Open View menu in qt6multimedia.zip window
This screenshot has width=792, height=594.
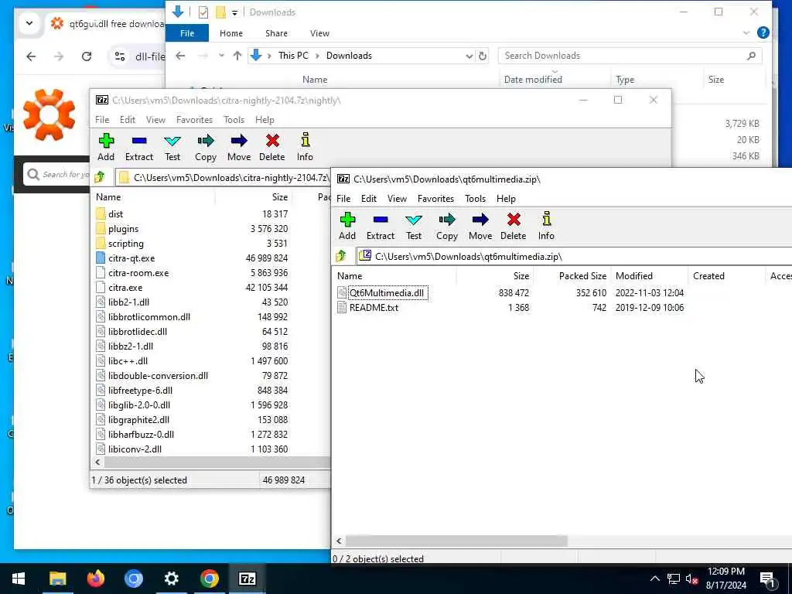[397, 199]
